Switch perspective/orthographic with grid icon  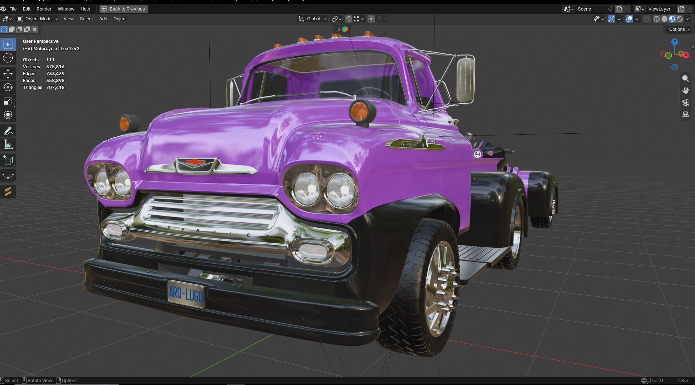click(686, 114)
